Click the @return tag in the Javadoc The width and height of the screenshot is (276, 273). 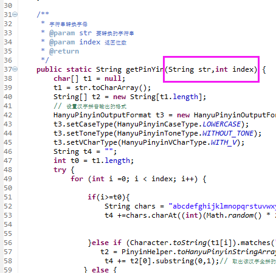click(64, 51)
